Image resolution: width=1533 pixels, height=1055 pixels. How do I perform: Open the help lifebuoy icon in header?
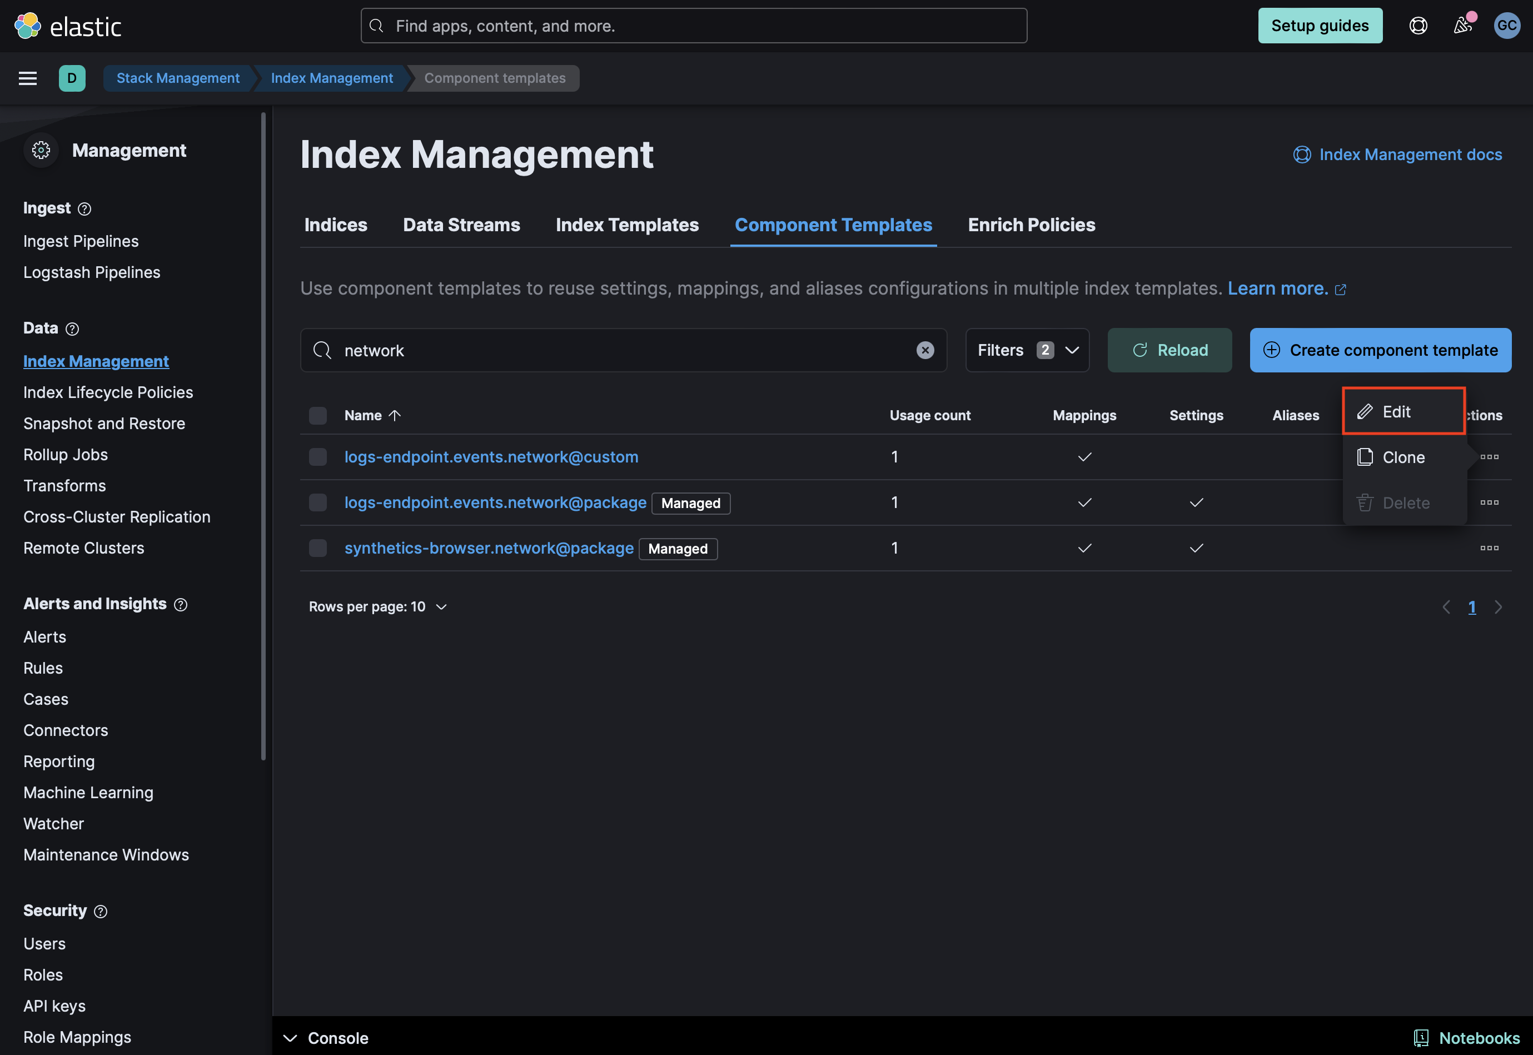[x=1418, y=26]
